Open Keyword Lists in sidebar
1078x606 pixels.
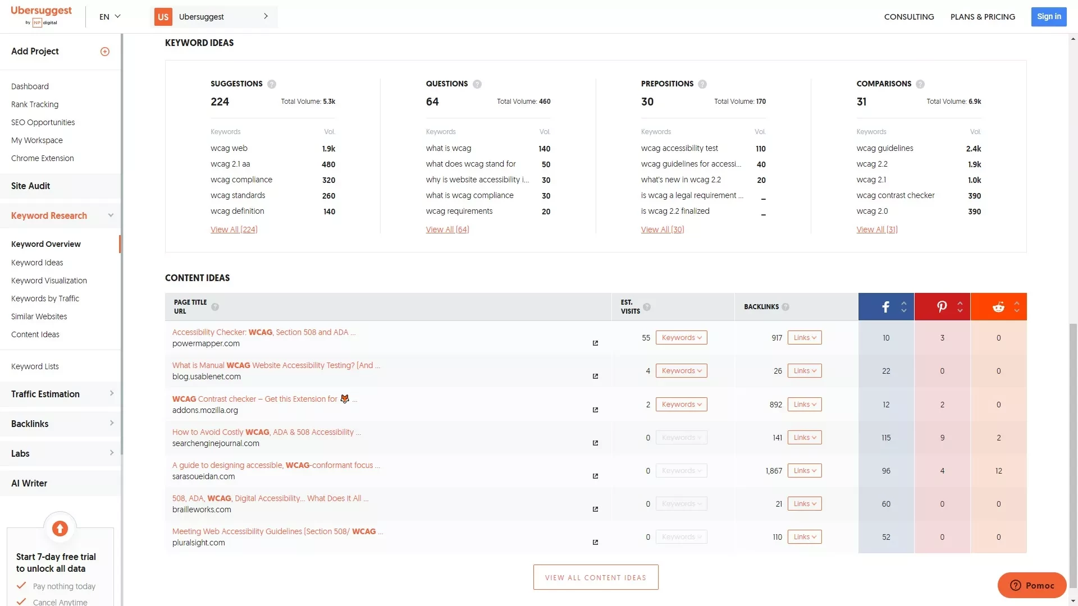click(x=35, y=366)
